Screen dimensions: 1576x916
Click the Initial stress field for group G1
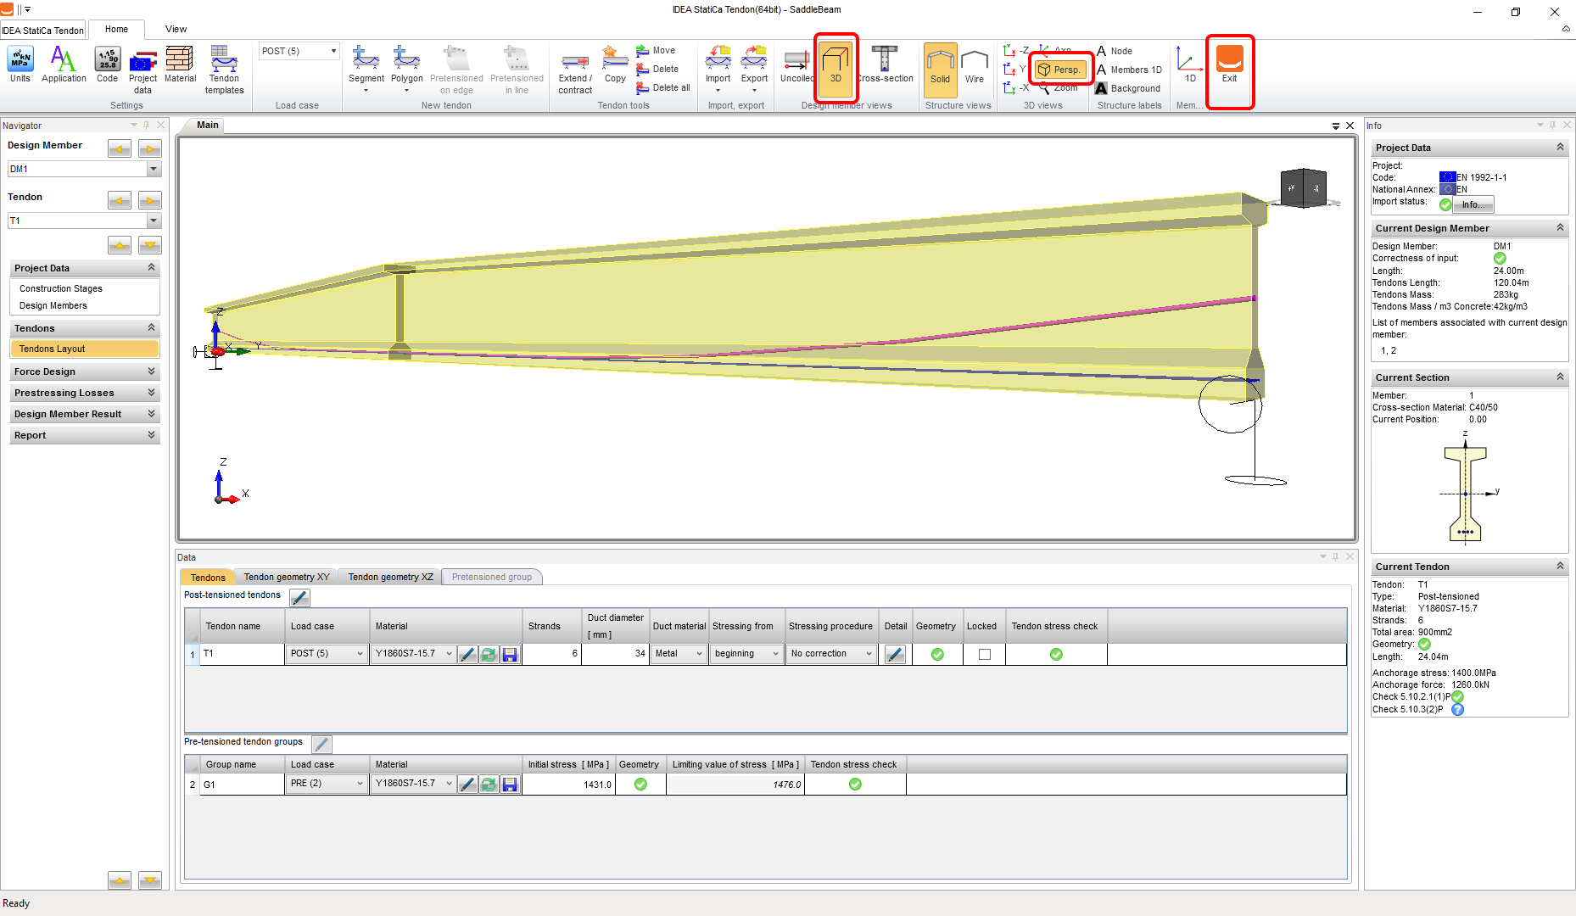point(568,785)
